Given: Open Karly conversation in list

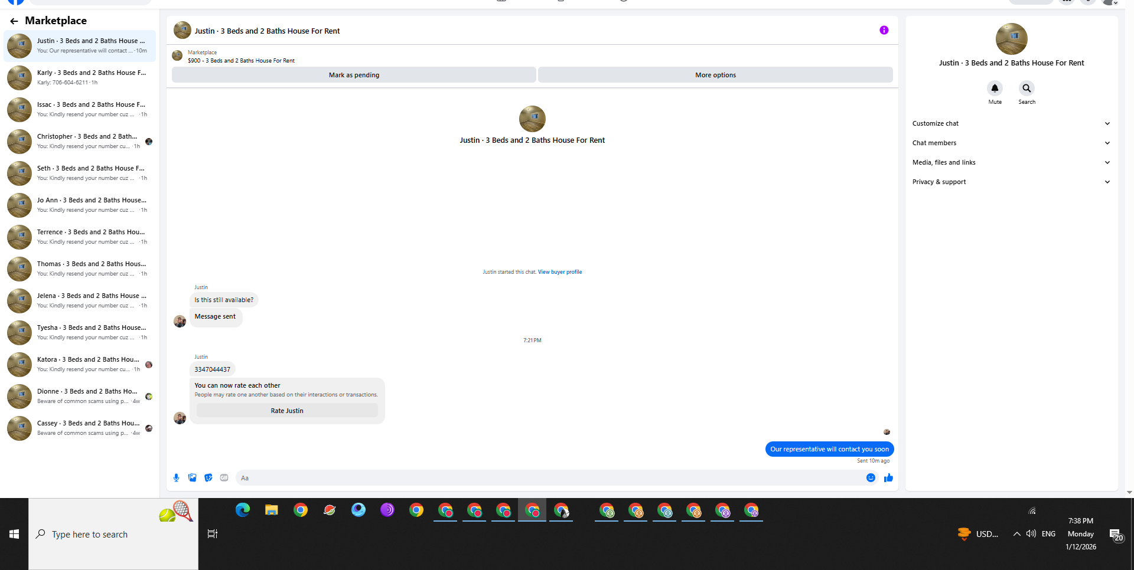Looking at the screenshot, I should click(80, 77).
